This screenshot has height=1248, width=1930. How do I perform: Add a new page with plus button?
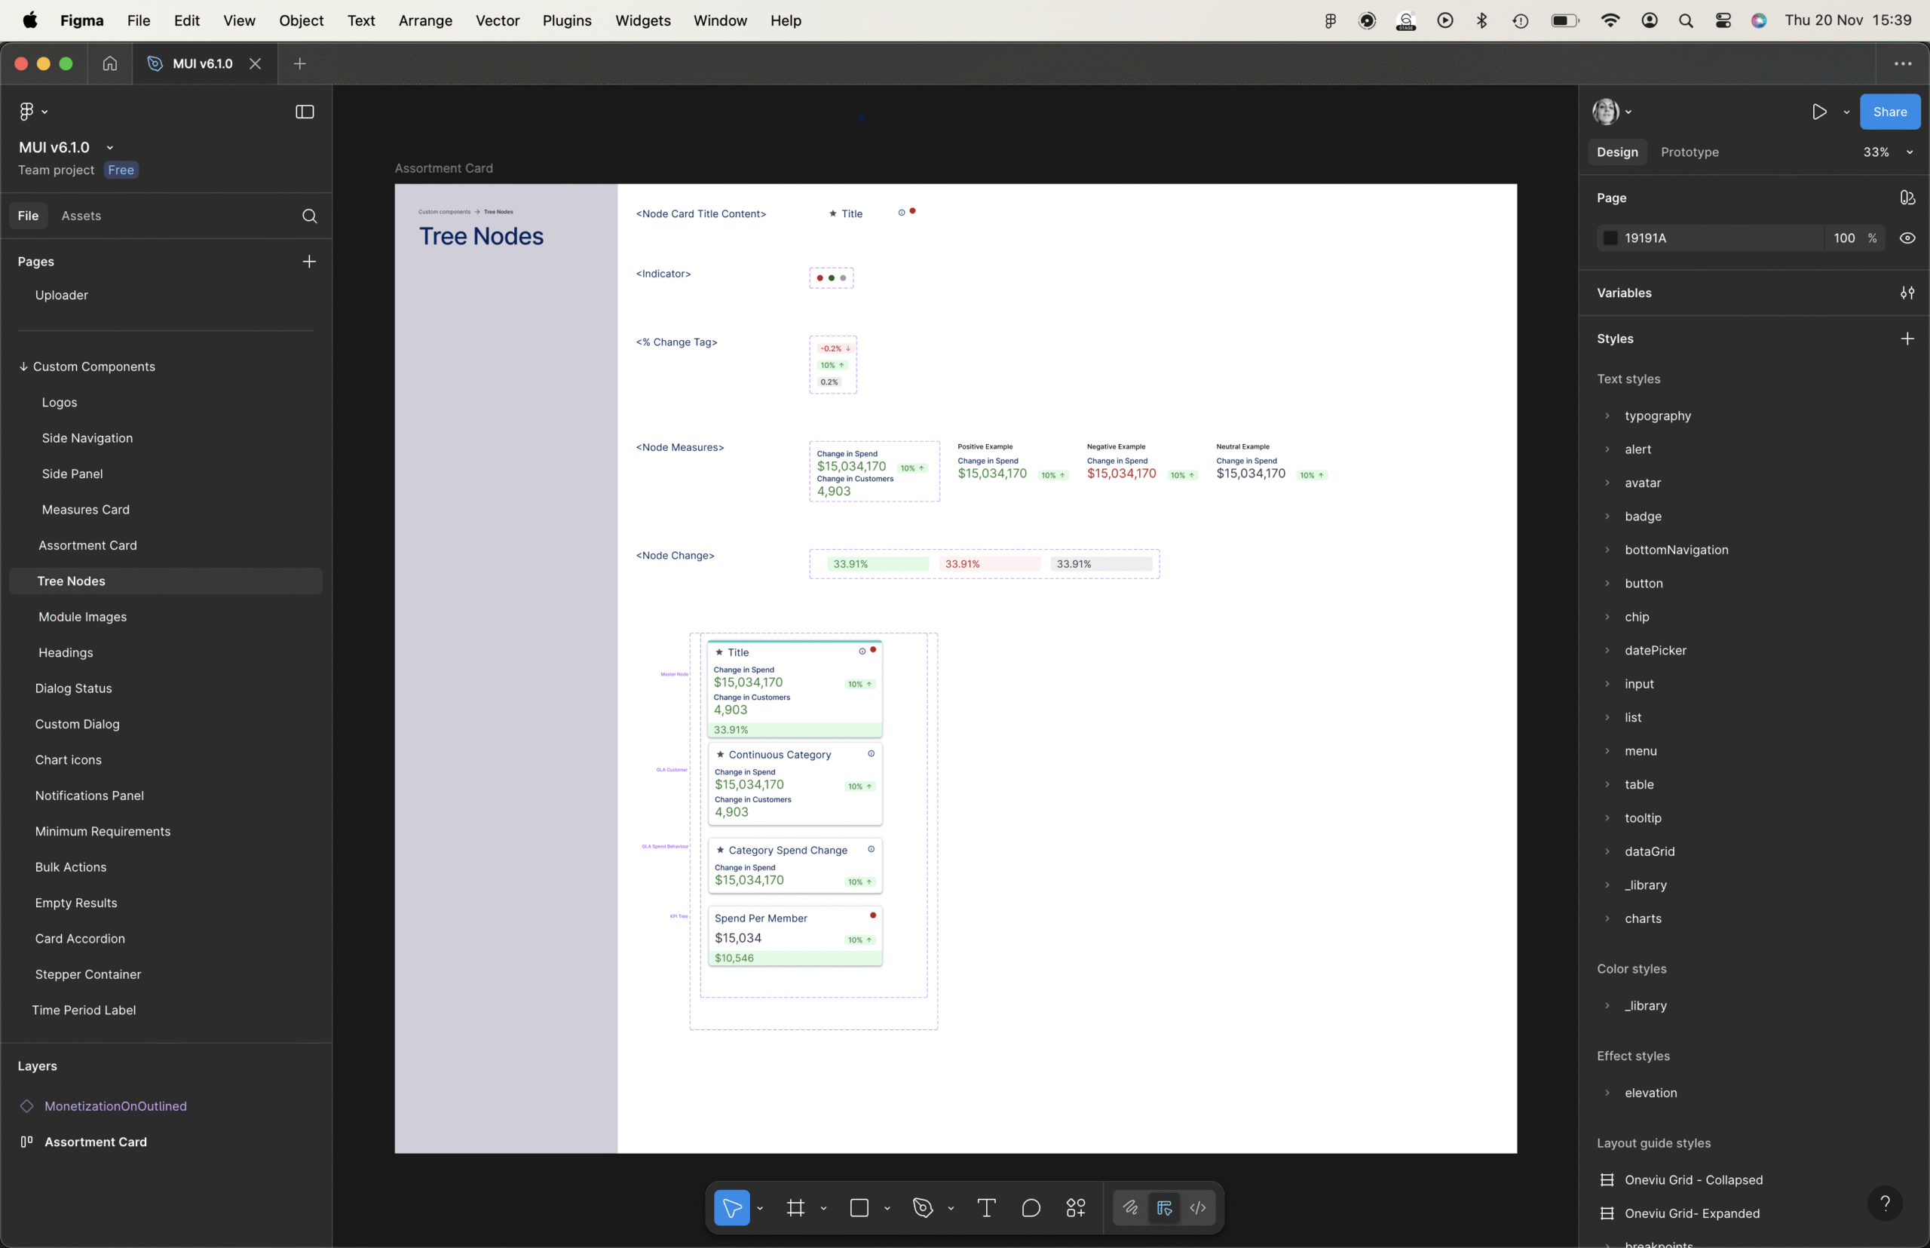tap(308, 261)
